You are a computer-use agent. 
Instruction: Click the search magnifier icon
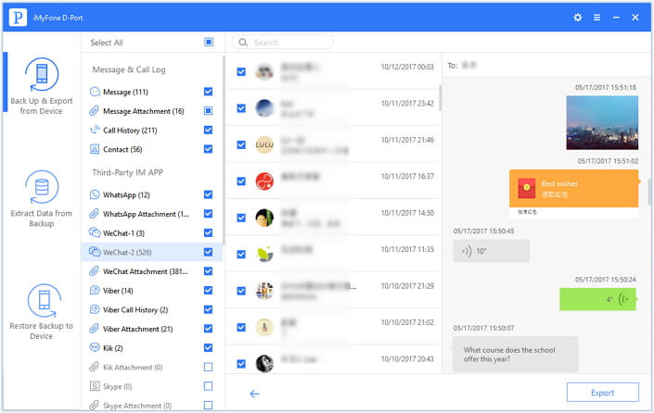tap(243, 42)
